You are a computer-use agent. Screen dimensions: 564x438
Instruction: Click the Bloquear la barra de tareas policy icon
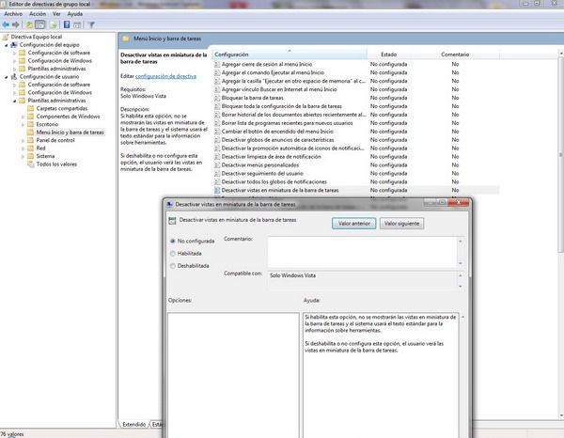pyautogui.click(x=217, y=97)
